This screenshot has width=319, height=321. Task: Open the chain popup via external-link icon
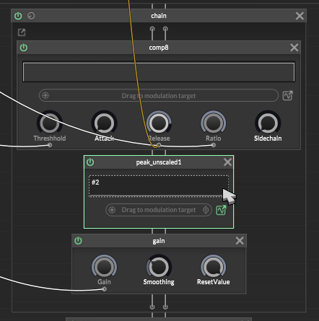coord(22,32)
